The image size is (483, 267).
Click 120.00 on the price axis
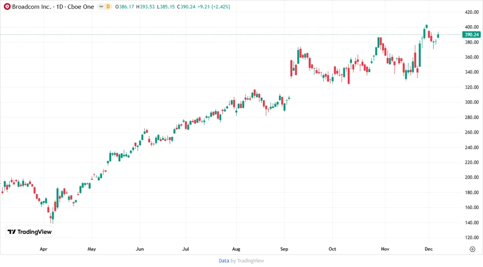[472, 238]
